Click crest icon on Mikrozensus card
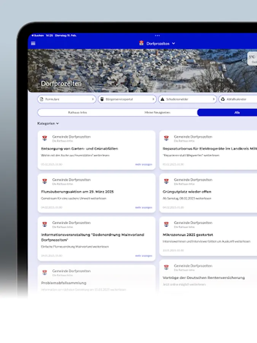The width and height of the screenshot is (257, 343). coord(166,224)
